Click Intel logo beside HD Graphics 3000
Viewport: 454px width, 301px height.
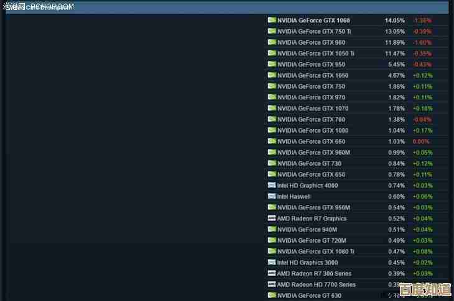[x=272, y=263]
